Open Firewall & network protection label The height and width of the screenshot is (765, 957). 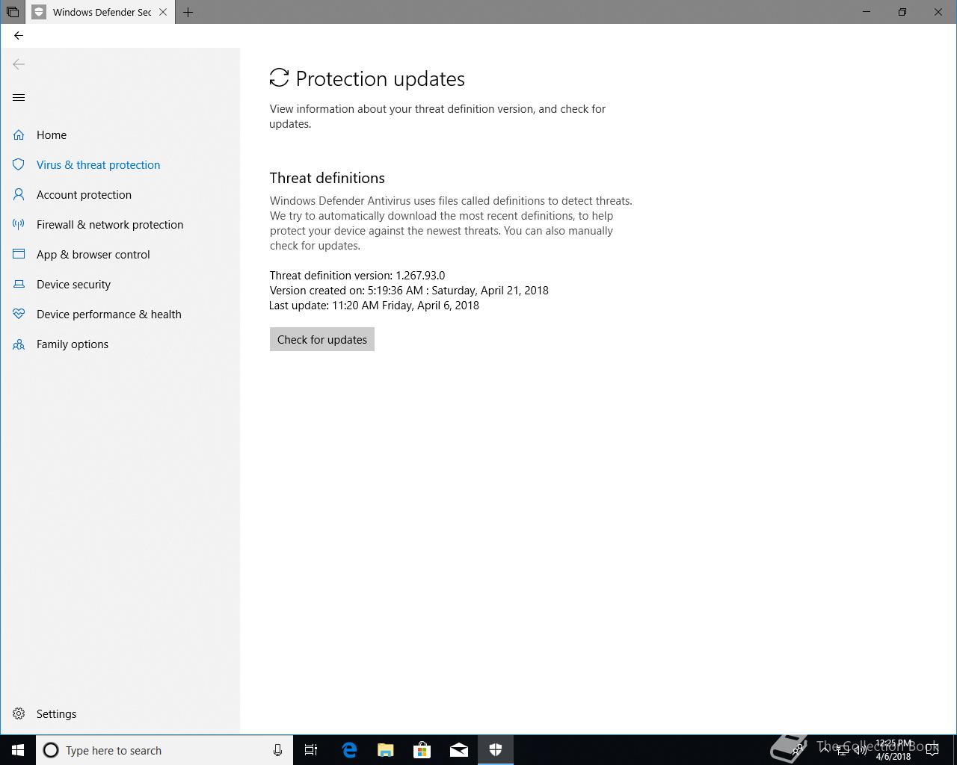coord(110,225)
